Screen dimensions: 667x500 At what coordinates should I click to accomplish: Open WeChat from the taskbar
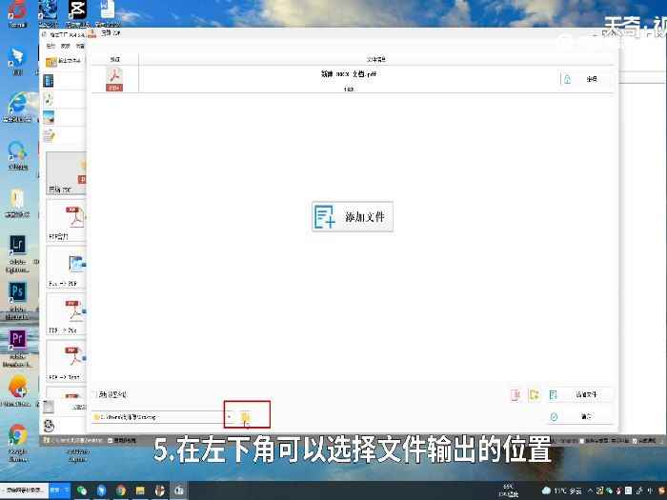pos(82,491)
